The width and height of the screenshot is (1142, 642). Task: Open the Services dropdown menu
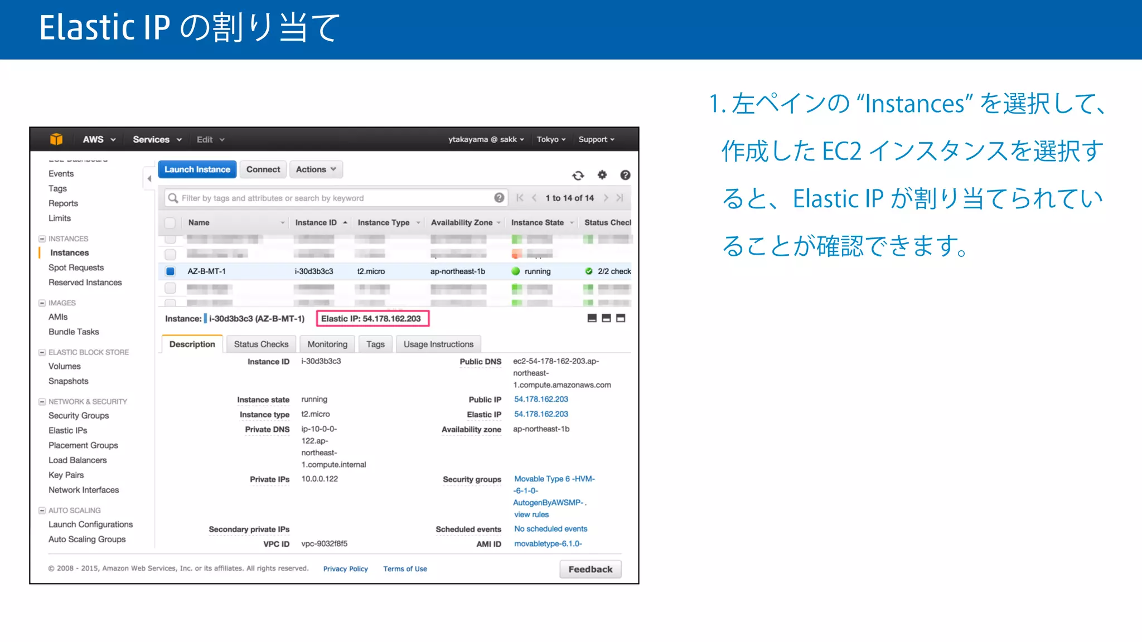click(x=157, y=139)
